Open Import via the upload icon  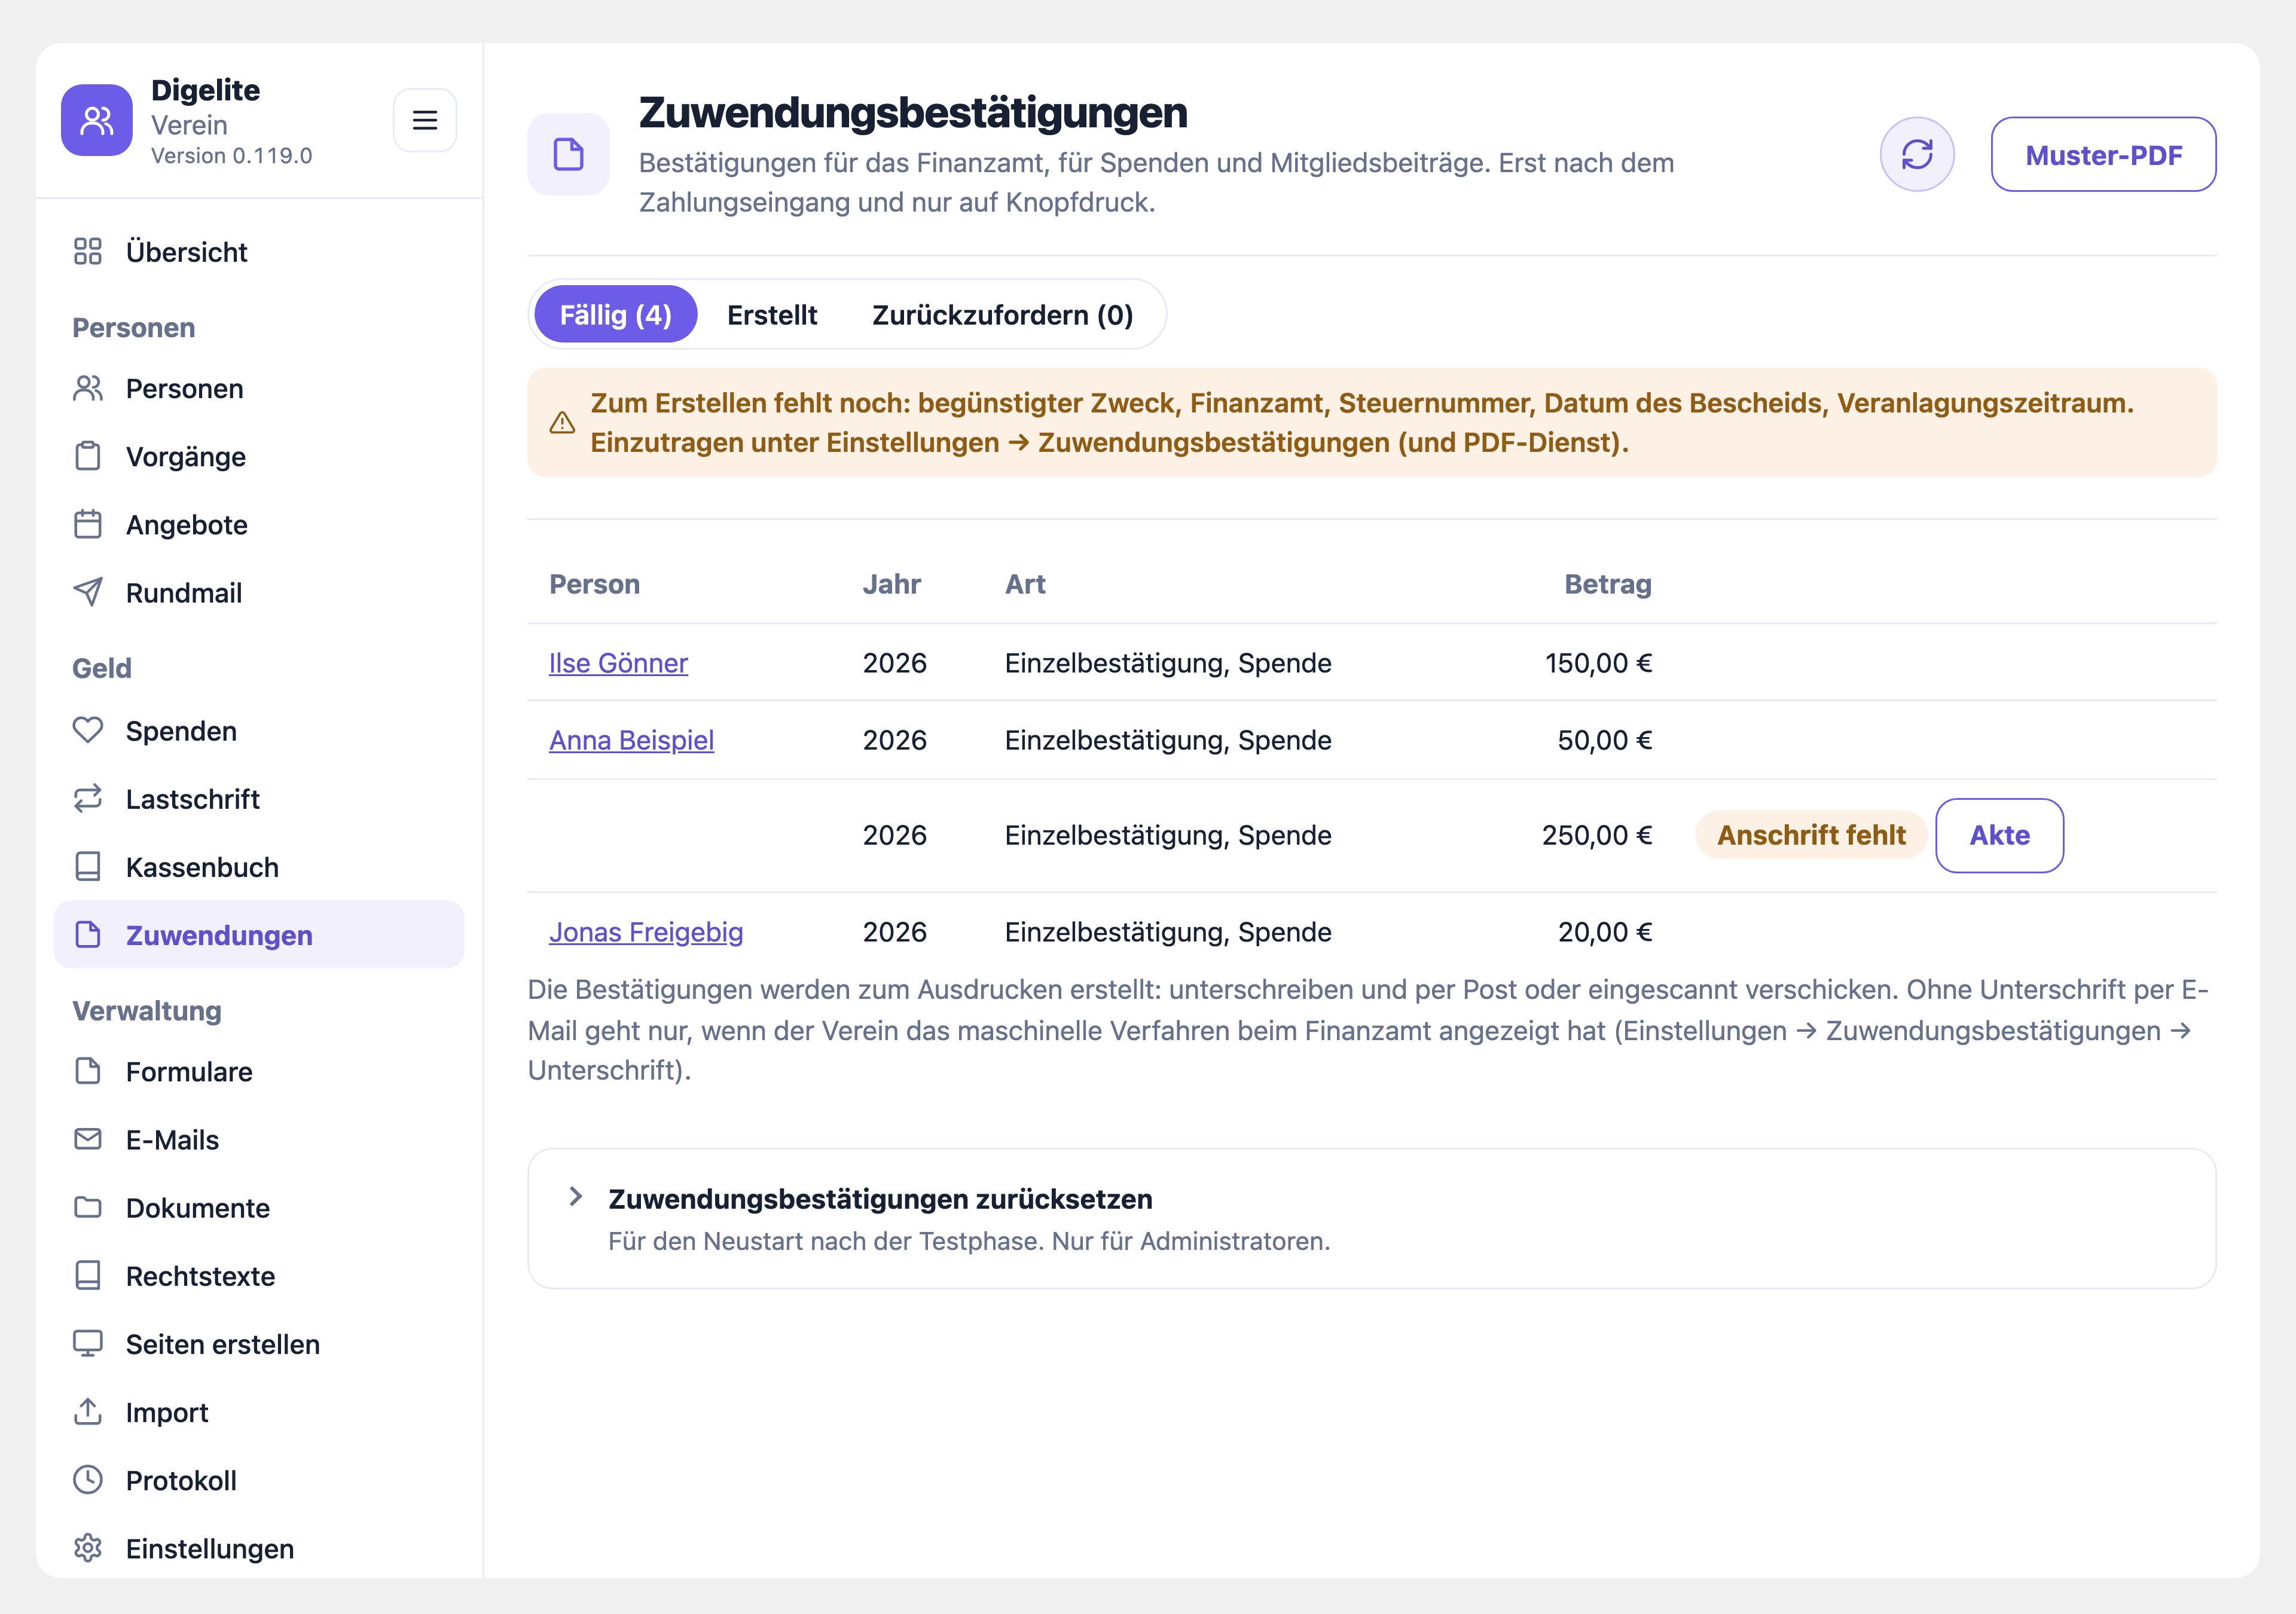point(88,1412)
